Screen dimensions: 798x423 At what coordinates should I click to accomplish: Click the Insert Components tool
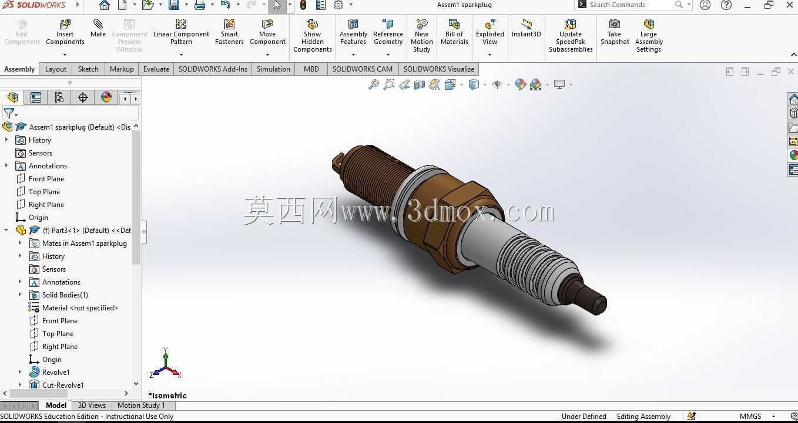click(x=65, y=32)
